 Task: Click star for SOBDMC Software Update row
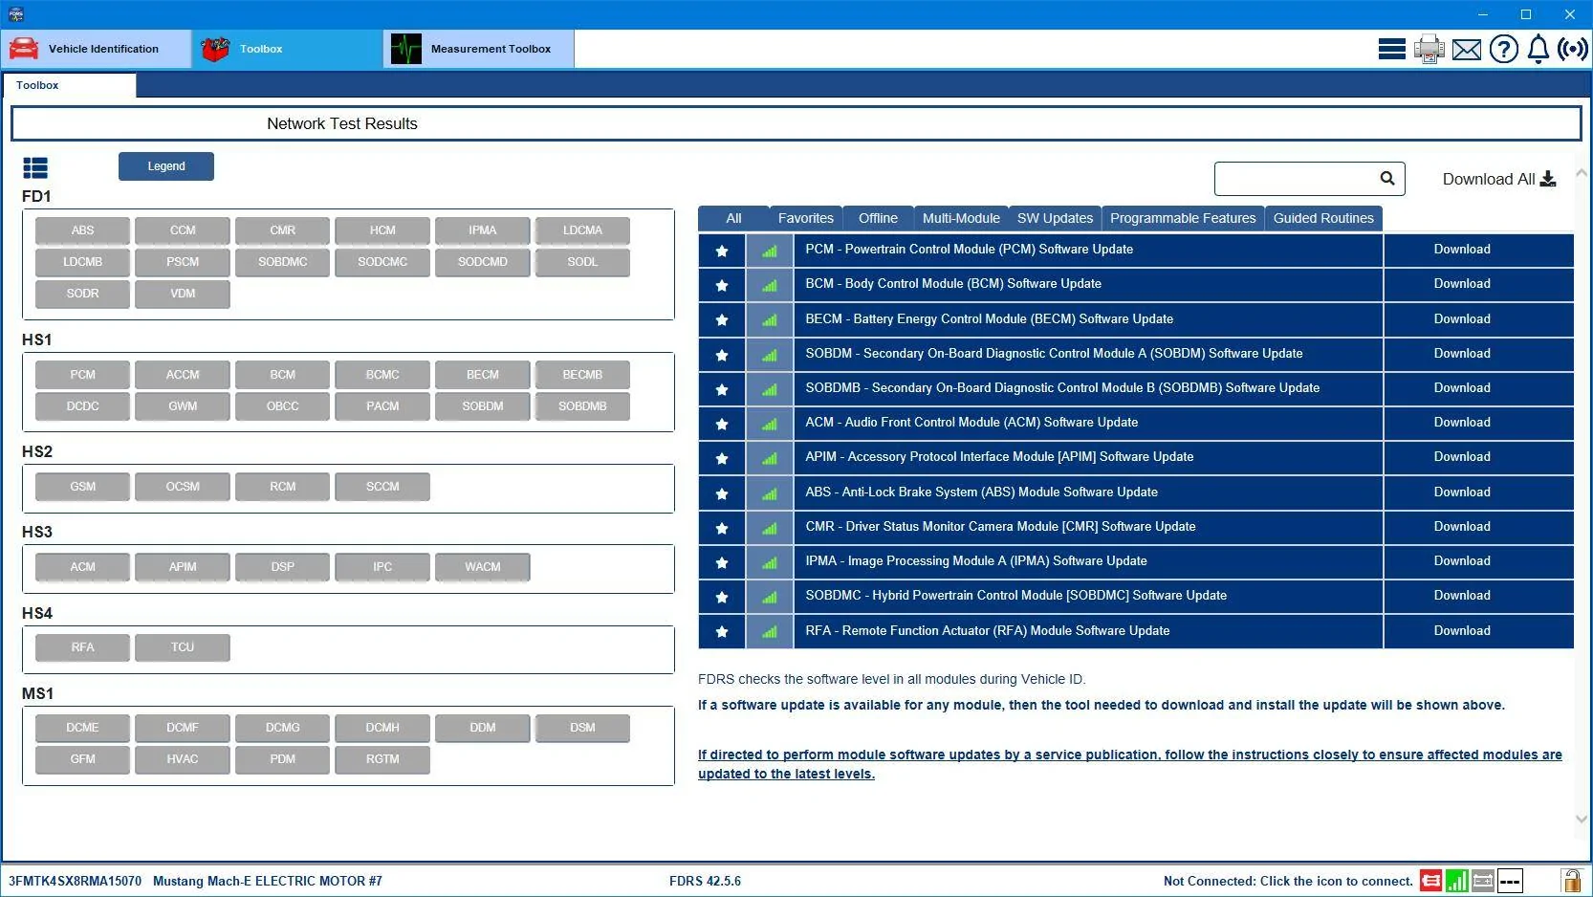pyautogui.click(x=722, y=597)
